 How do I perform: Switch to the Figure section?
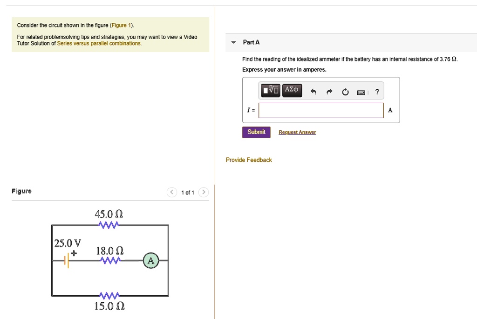tap(21, 191)
